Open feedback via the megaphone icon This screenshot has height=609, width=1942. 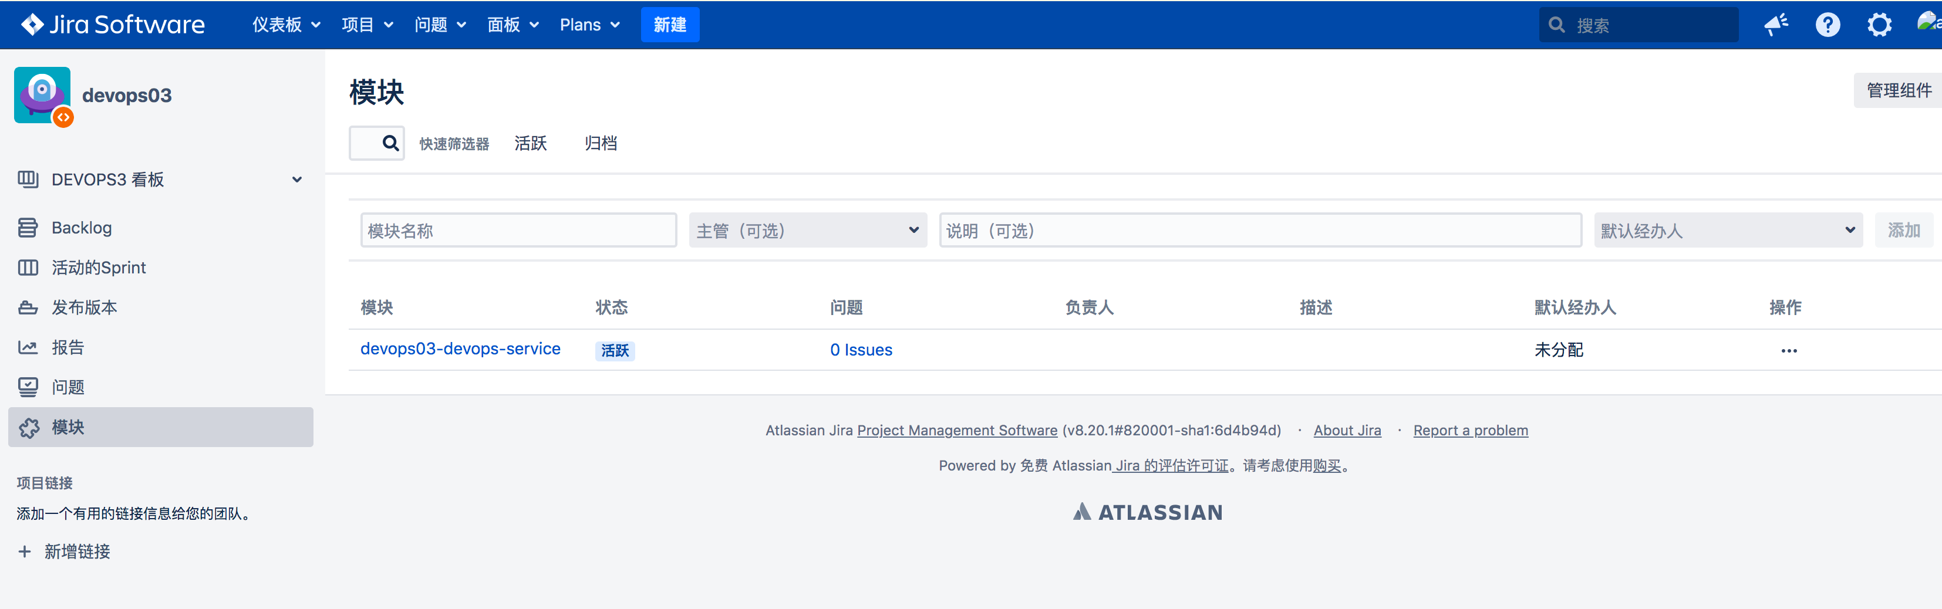pos(1776,24)
